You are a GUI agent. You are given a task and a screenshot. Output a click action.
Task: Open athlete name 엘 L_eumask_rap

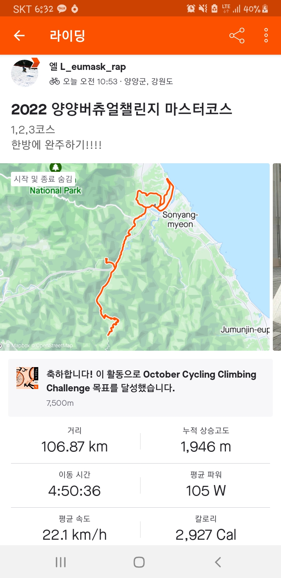click(x=87, y=67)
